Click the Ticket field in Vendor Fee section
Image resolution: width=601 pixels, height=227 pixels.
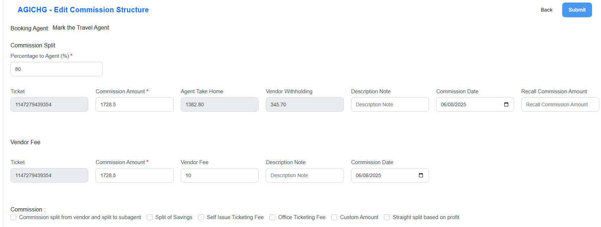(x=49, y=175)
